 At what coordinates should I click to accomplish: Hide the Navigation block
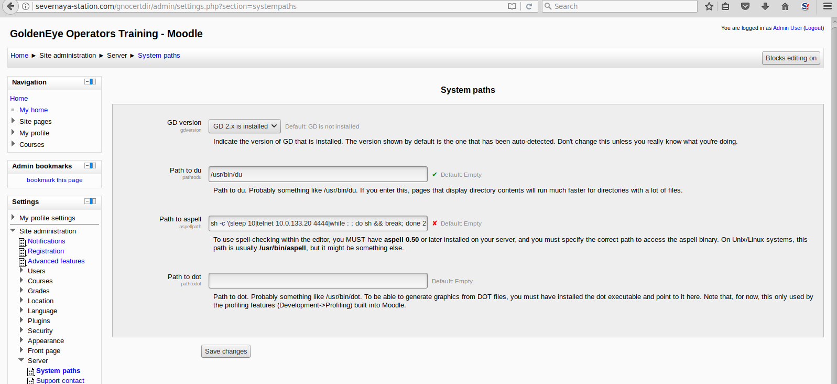[x=88, y=82]
